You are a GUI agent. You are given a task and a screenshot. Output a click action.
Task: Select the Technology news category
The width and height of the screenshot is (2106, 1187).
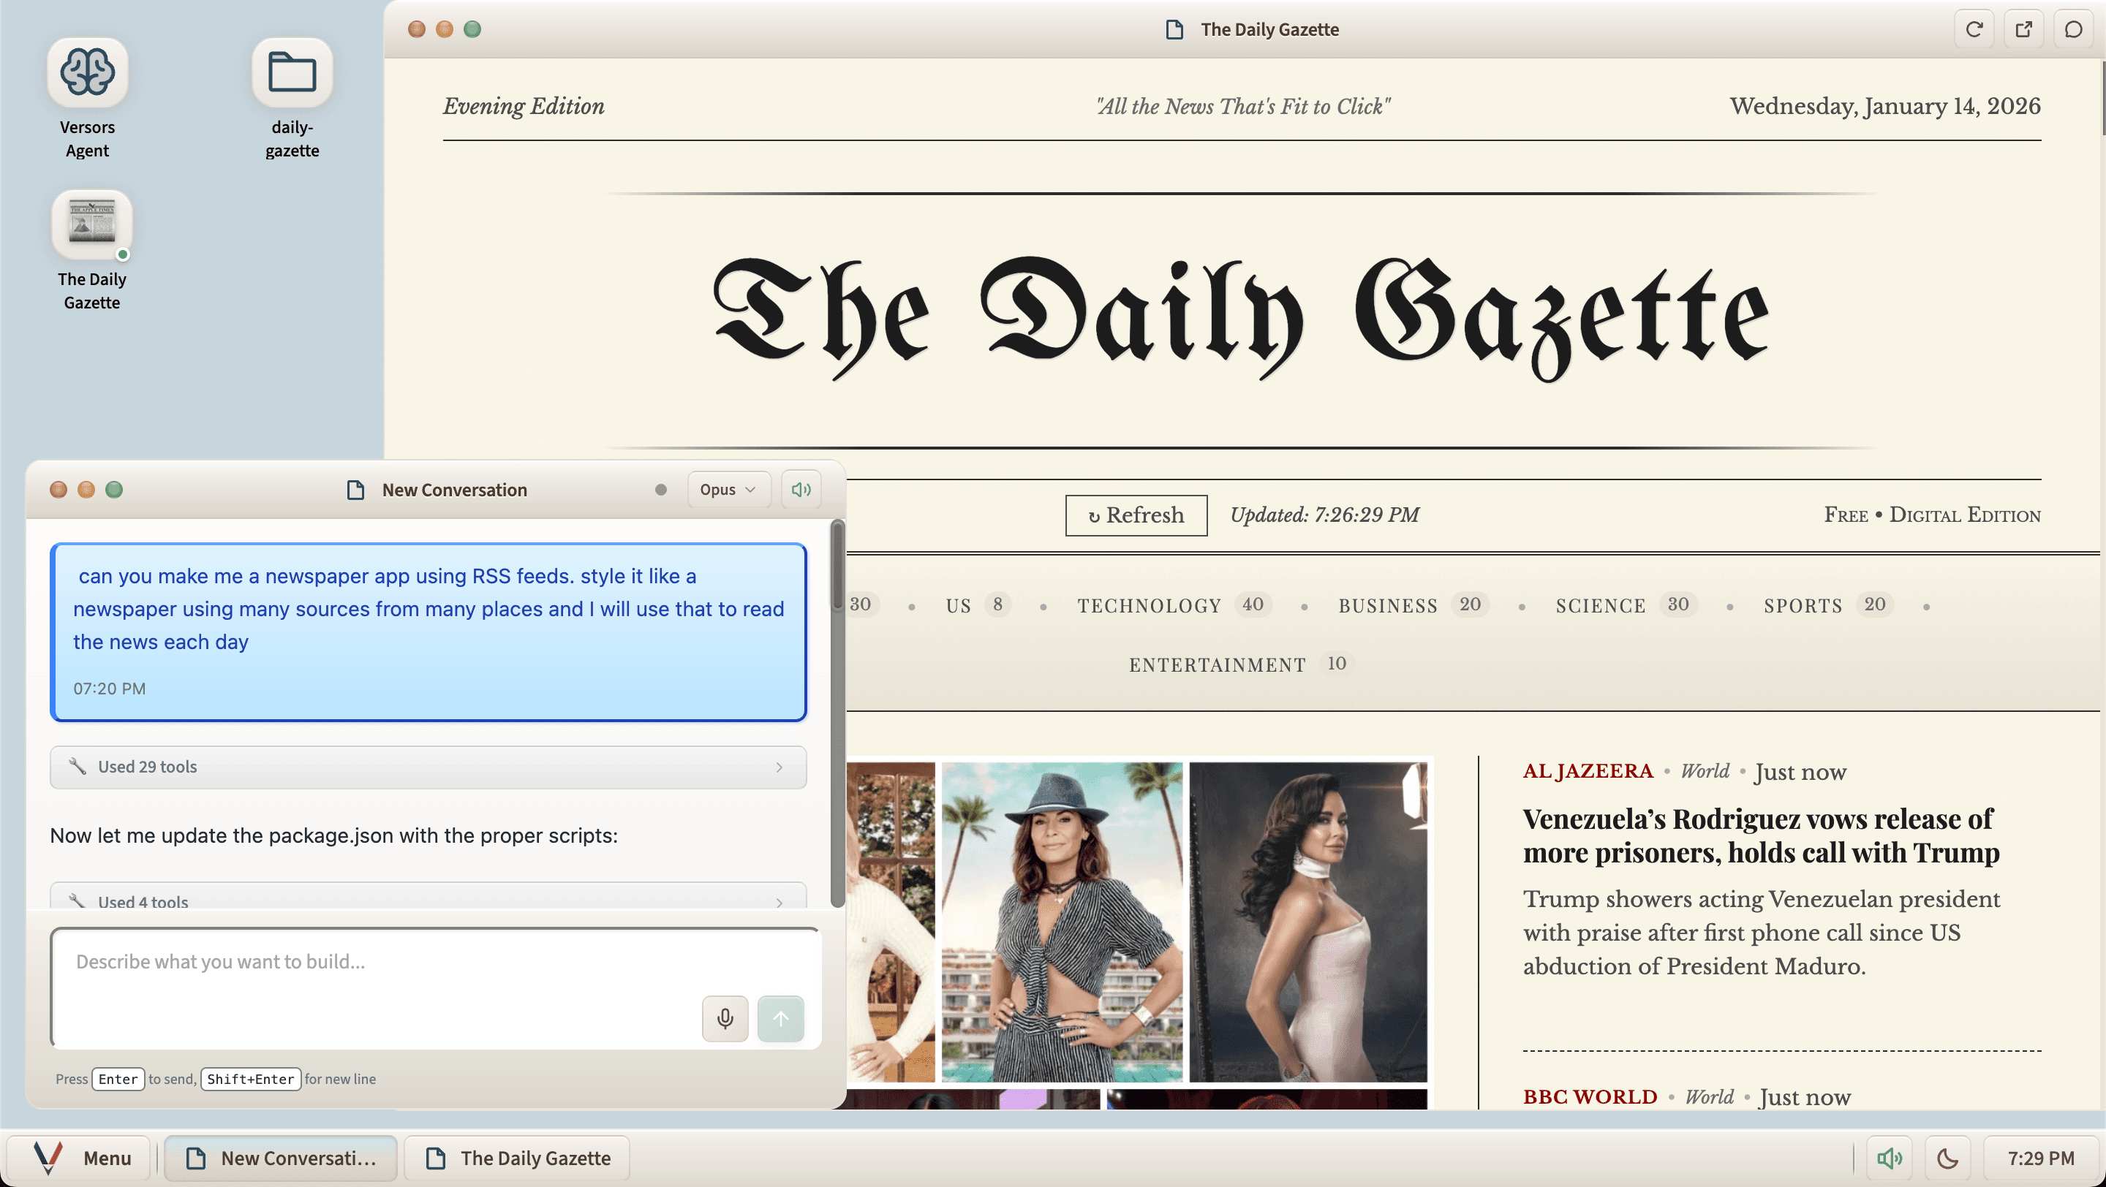pyautogui.click(x=1149, y=605)
